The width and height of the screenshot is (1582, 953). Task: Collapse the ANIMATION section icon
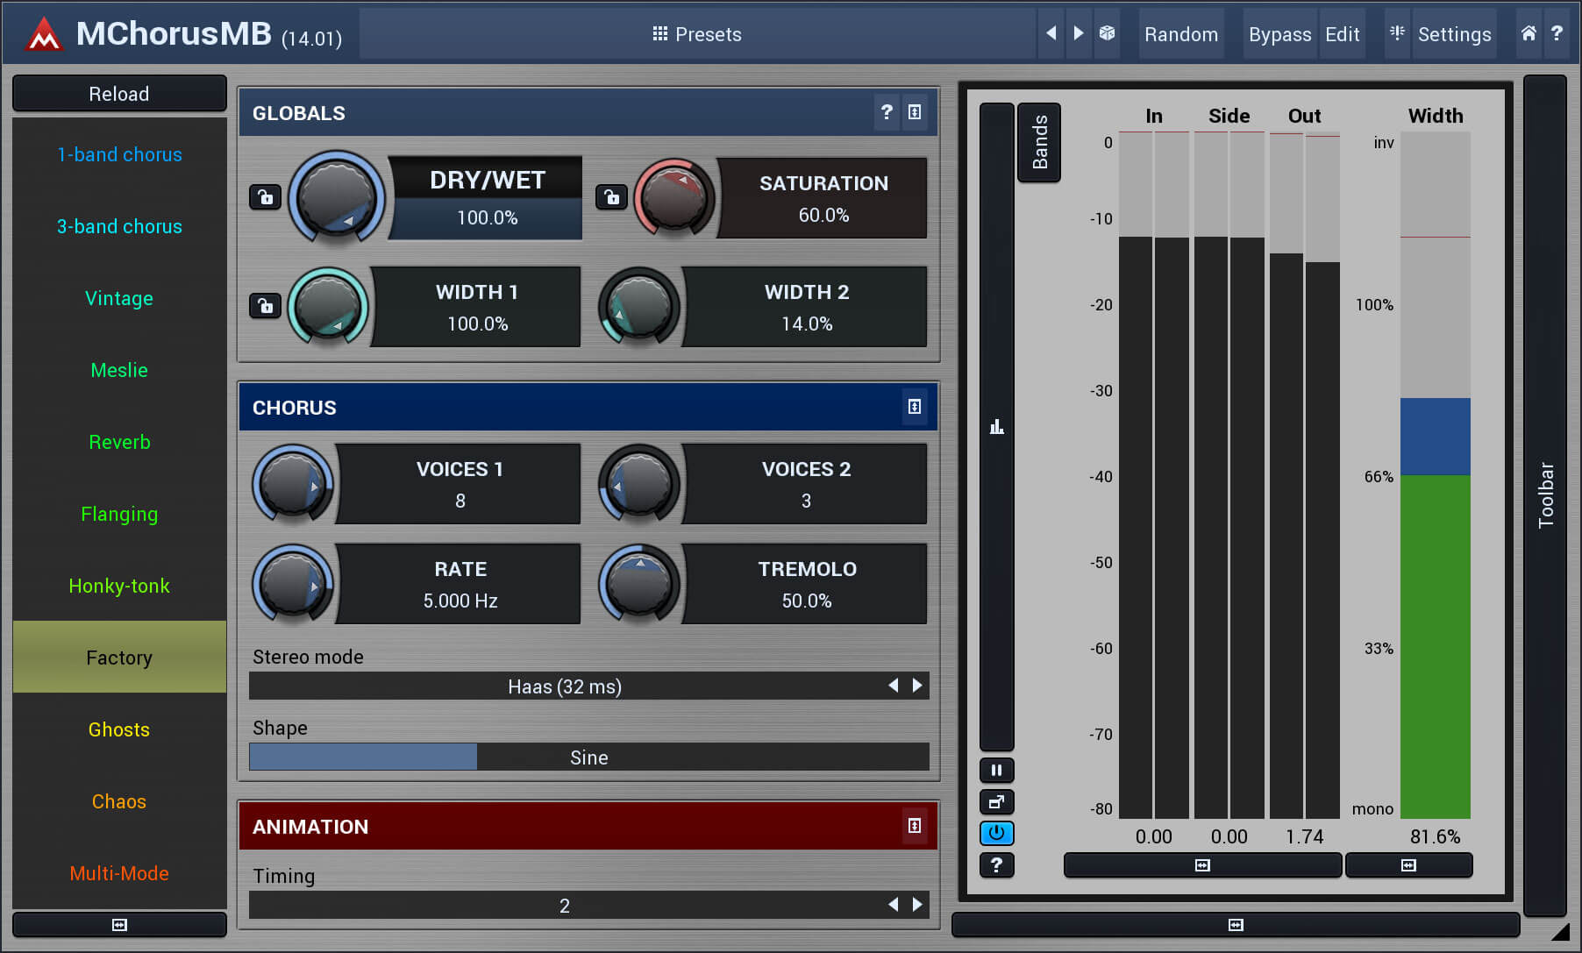point(915,826)
